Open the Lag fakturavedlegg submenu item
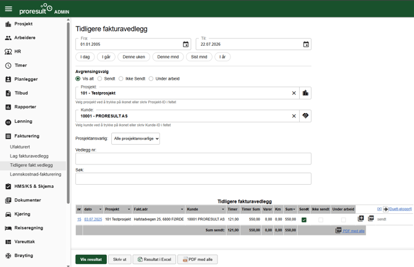Viewport: 414px width, 267px height. pyautogui.click(x=29, y=156)
